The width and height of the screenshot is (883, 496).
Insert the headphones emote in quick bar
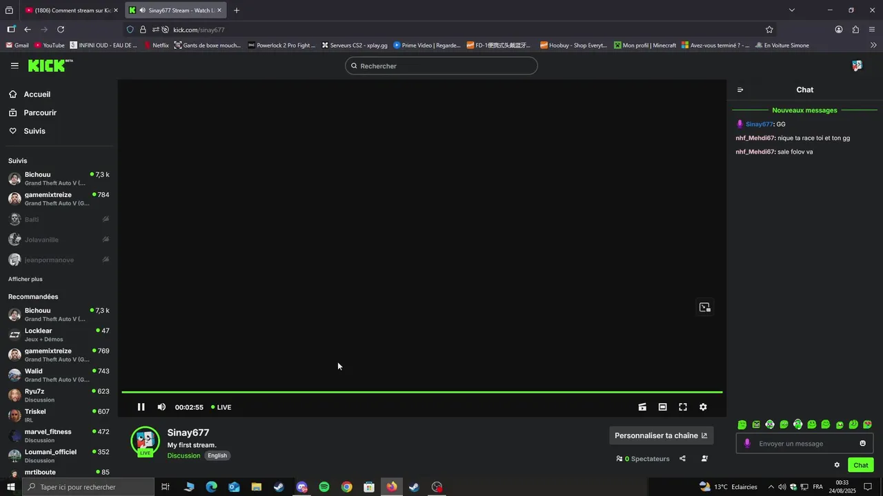point(797,424)
